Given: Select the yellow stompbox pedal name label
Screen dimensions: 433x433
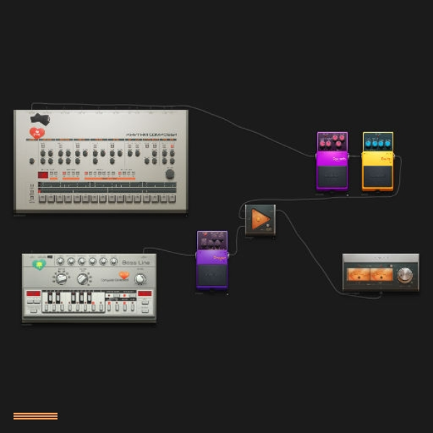Looking at the screenshot, I should tap(386, 159).
